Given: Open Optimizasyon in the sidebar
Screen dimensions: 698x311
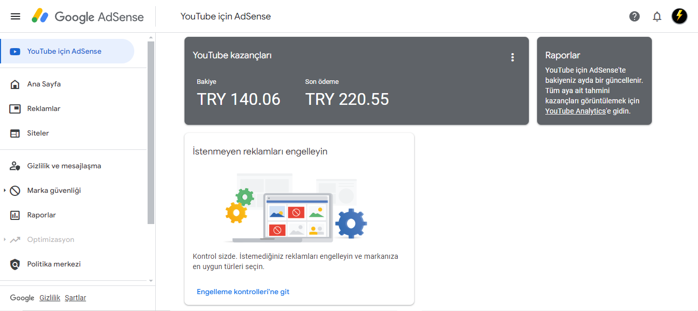Looking at the screenshot, I should [51, 239].
